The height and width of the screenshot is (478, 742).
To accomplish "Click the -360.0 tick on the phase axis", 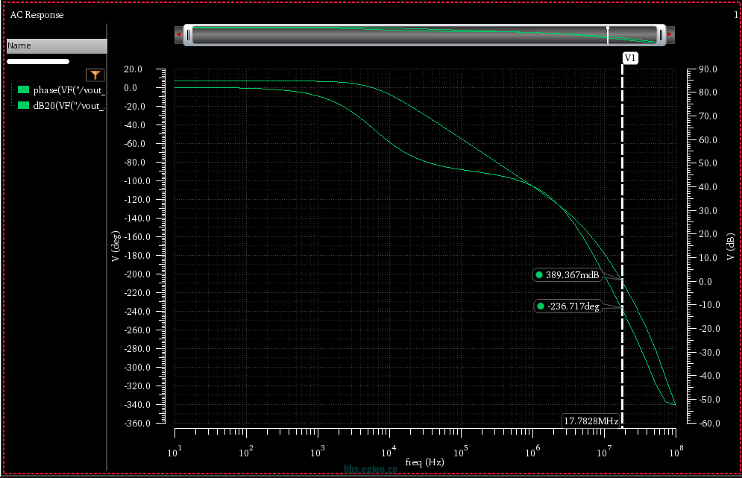I will click(137, 423).
